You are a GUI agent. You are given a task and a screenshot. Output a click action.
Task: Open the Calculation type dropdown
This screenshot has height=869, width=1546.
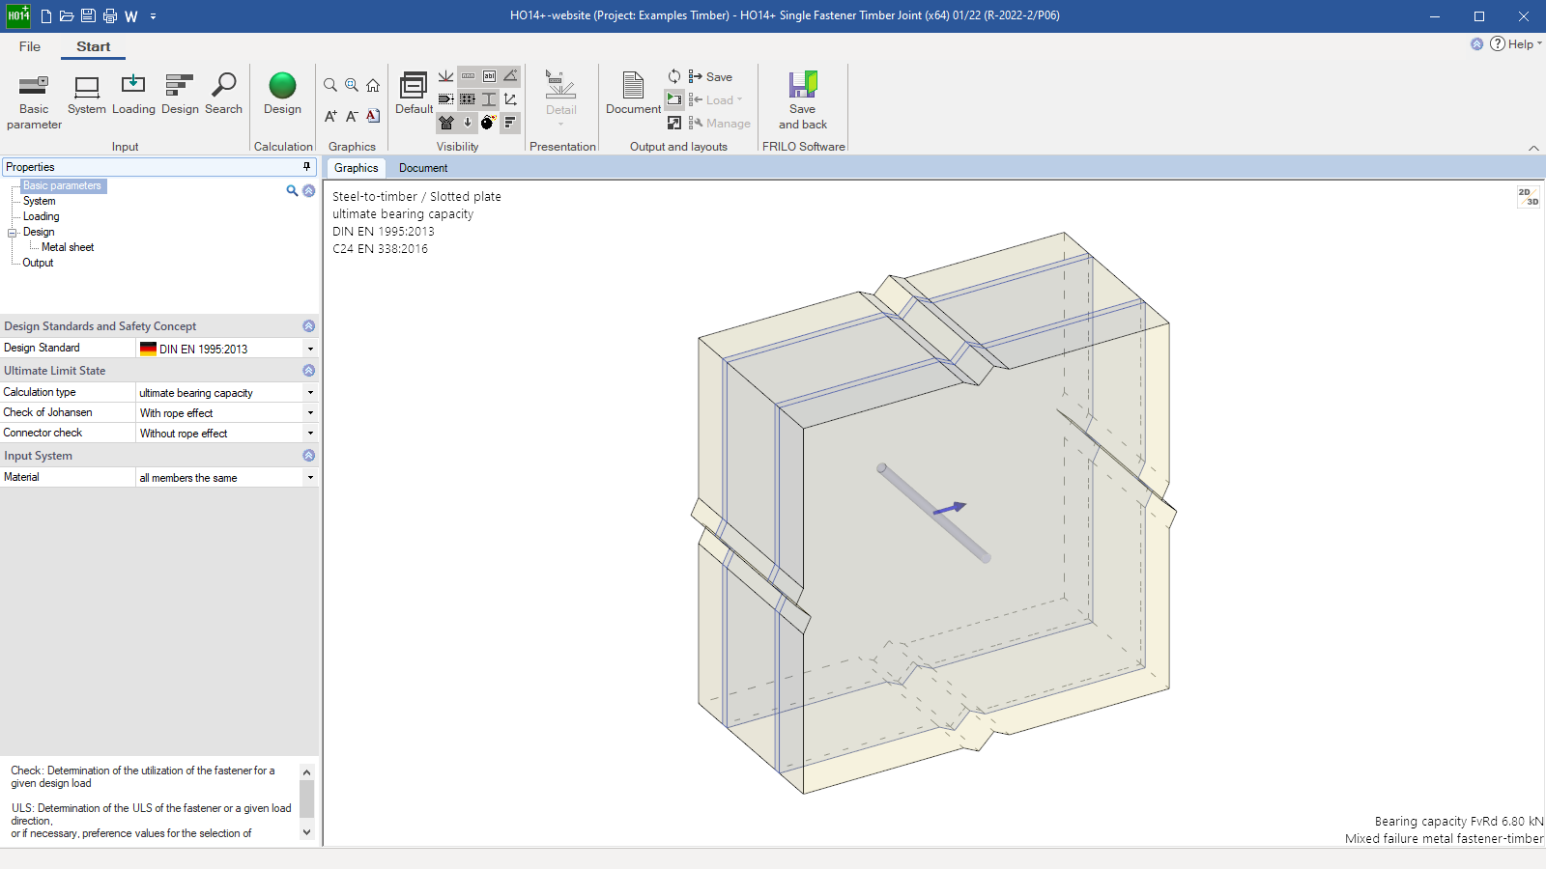pos(310,393)
